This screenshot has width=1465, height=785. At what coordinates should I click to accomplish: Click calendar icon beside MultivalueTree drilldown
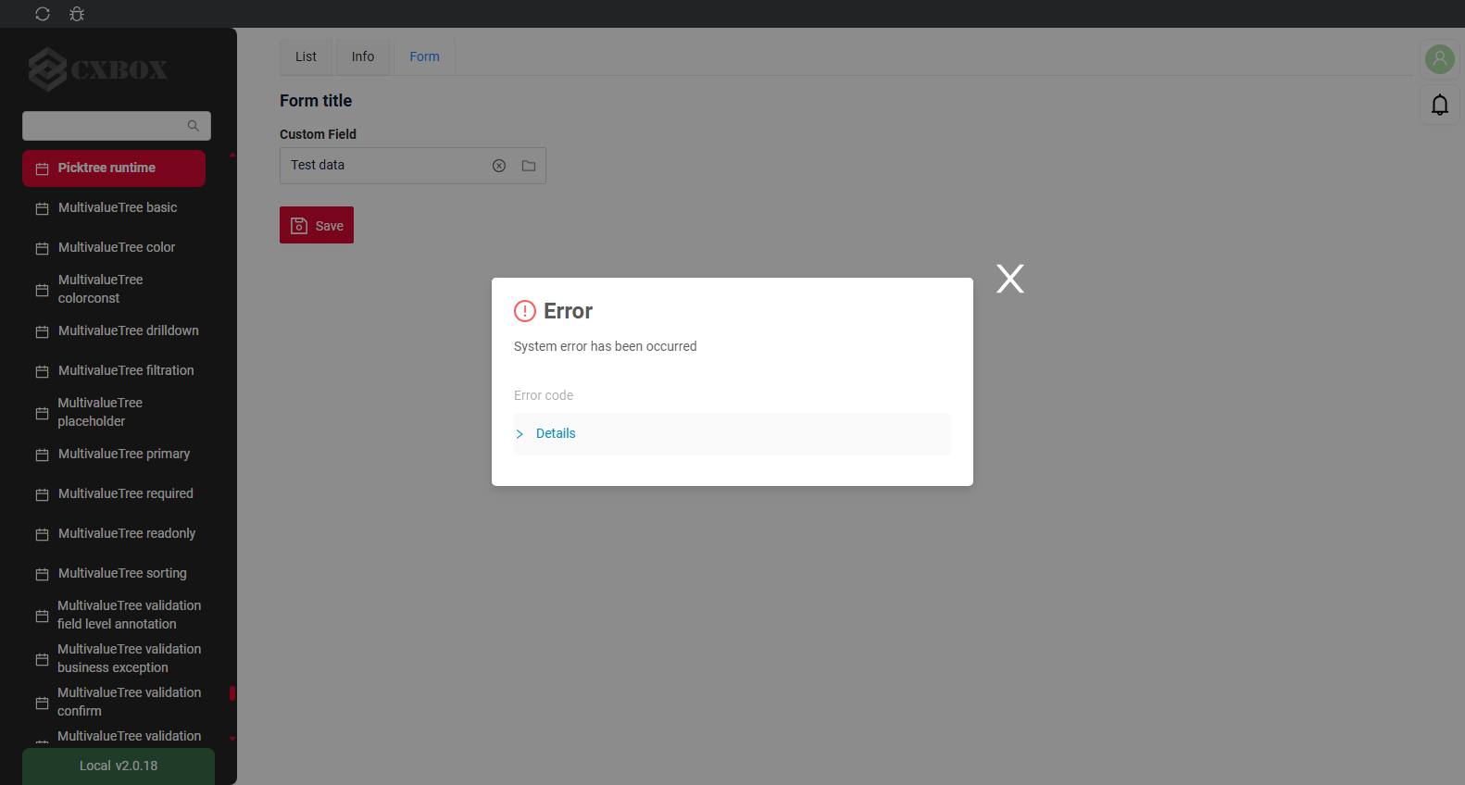tap(42, 331)
